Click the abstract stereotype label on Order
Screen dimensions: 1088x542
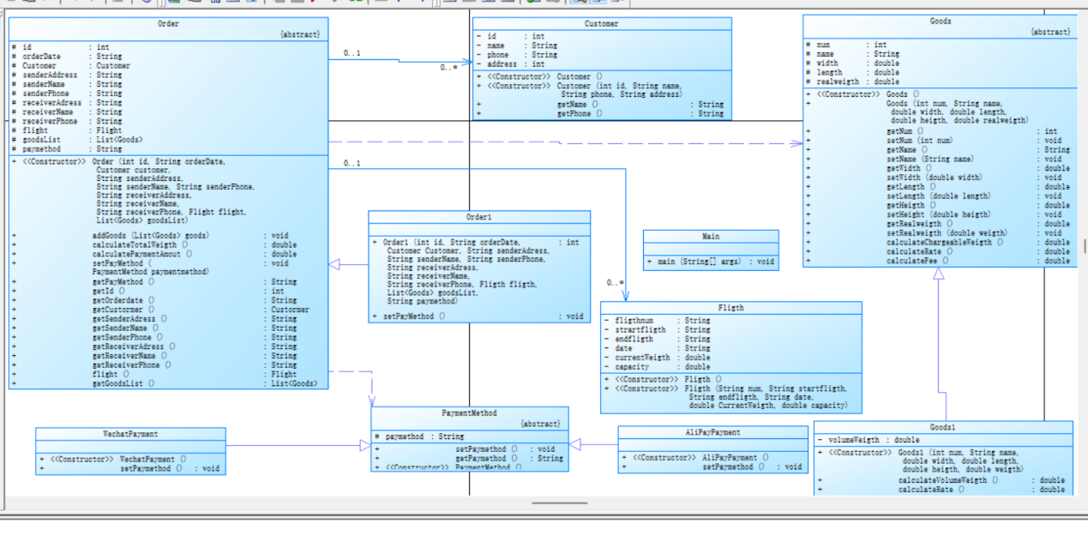[x=300, y=34]
